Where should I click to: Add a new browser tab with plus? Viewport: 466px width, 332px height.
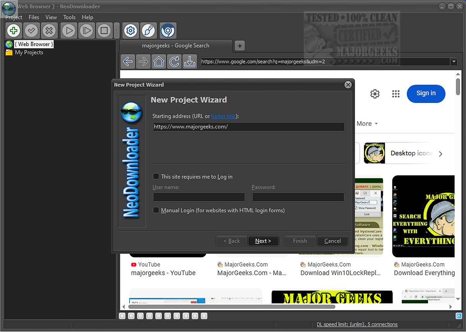coord(240,46)
